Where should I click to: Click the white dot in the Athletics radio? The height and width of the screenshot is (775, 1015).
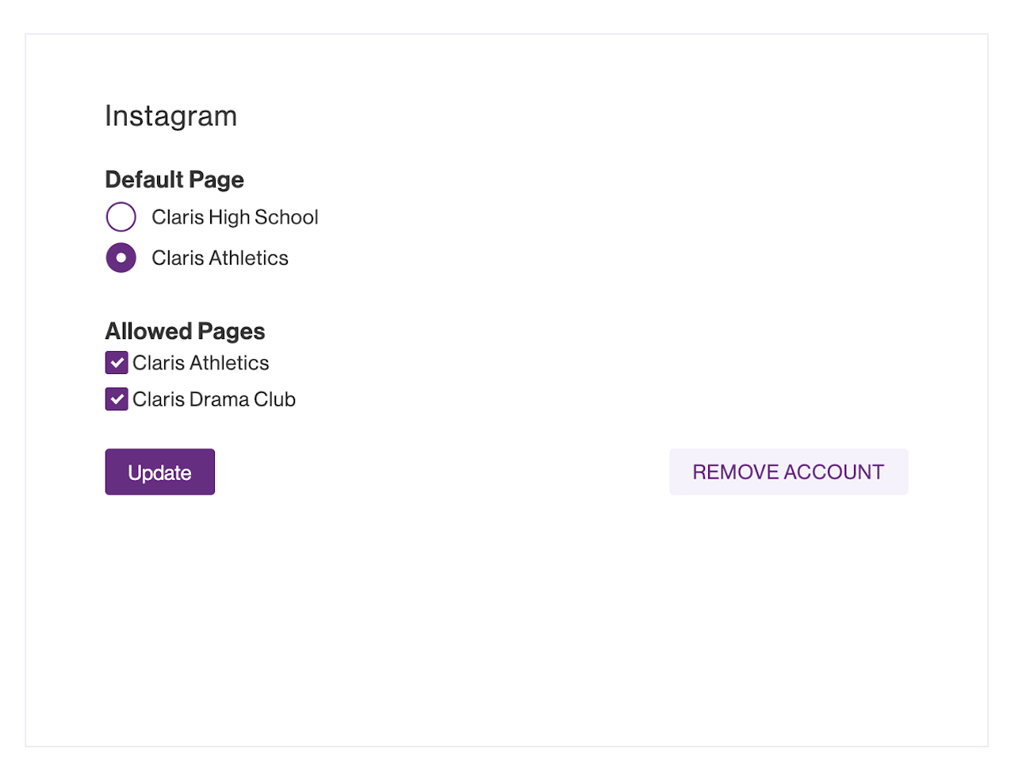pos(121,258)
